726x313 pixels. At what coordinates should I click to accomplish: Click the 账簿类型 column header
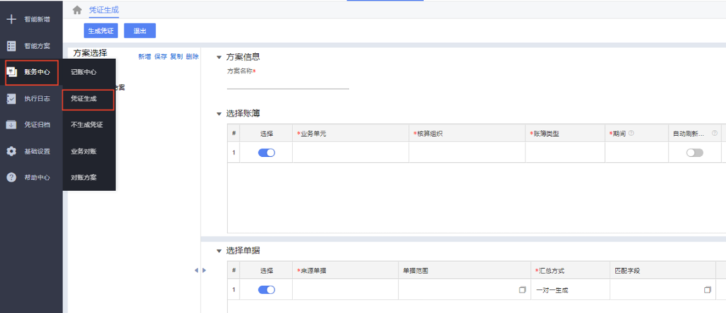[565, 133]
